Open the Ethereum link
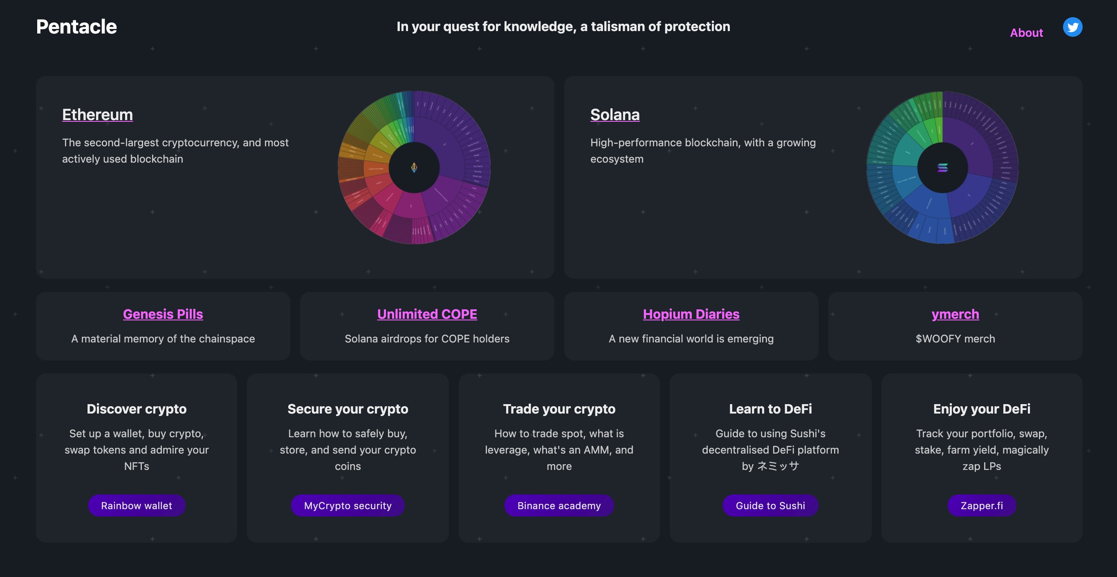1117x577 pixels. click(x=98, y=114)
